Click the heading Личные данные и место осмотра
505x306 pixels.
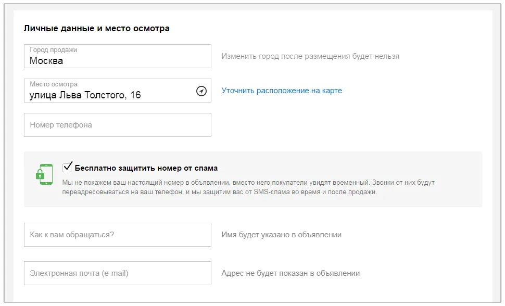pos(97,28)
